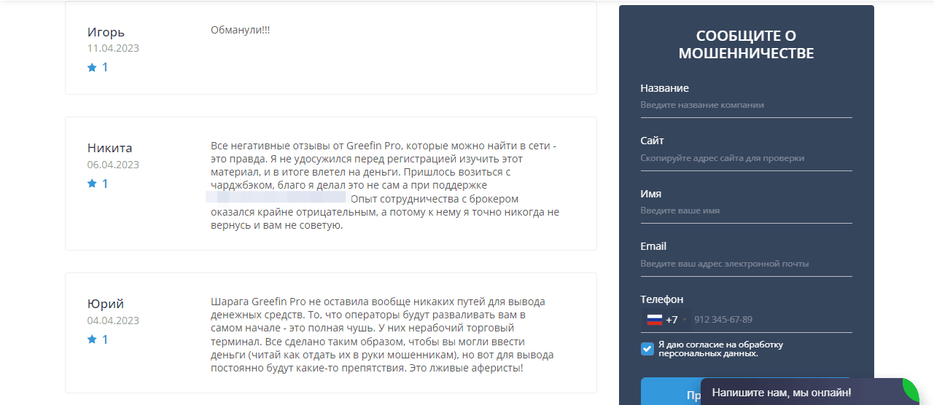
Task: Click the star rating icon for Никита
Action: [x=93, y=184]
